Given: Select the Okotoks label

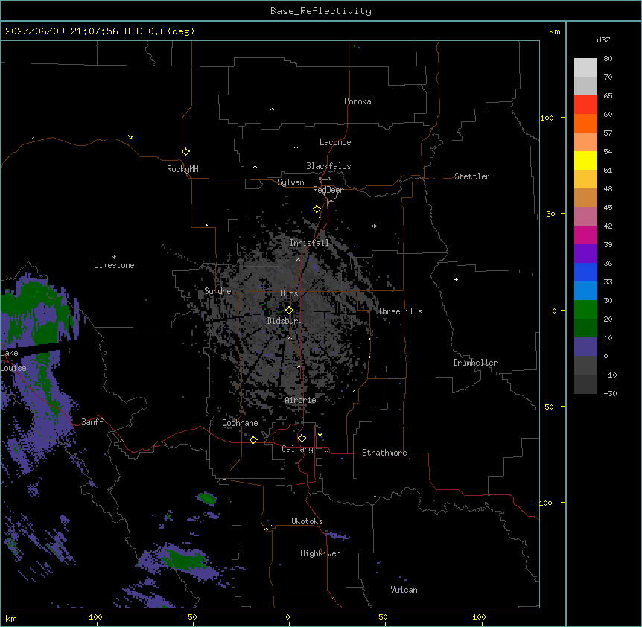Looking at the screenshot, I should [307, 521].
